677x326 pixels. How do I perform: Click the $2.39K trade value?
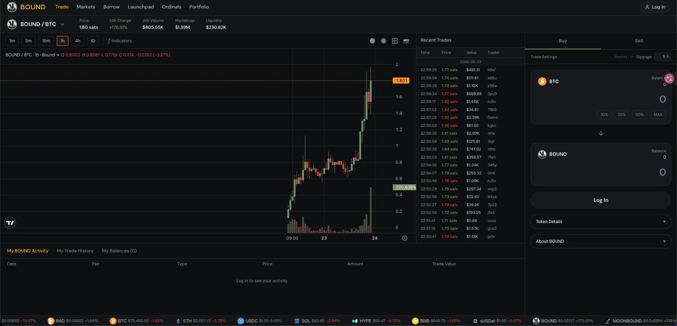473,117
